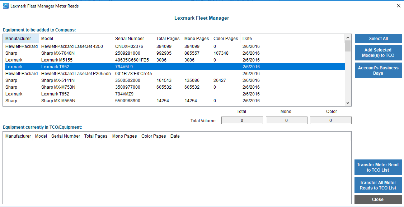Screen dimensions: 404x207
Task: Click Model header in TCO/Equipment list
Action: click(x=41, y=136)
